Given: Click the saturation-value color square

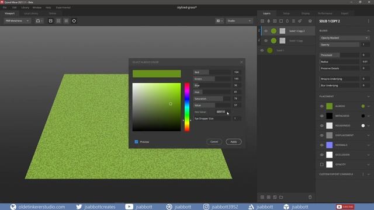Looking at the screenshot, I should (157, 107).
